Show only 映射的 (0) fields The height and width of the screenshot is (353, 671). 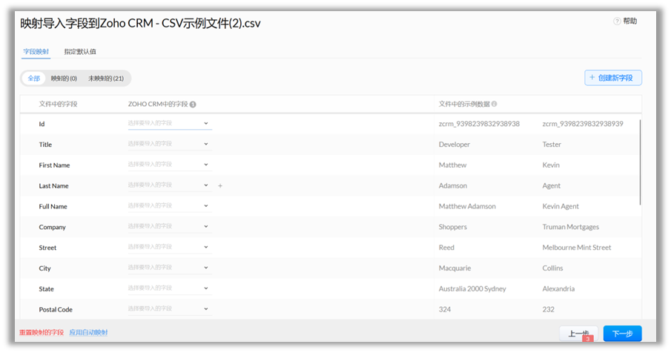coord(64,78)
